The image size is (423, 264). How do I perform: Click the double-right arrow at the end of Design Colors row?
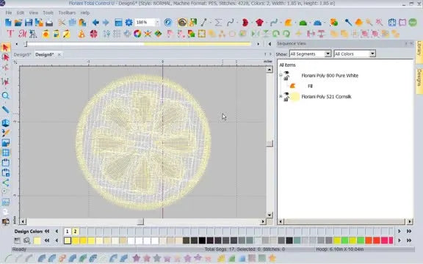[409, 231]
